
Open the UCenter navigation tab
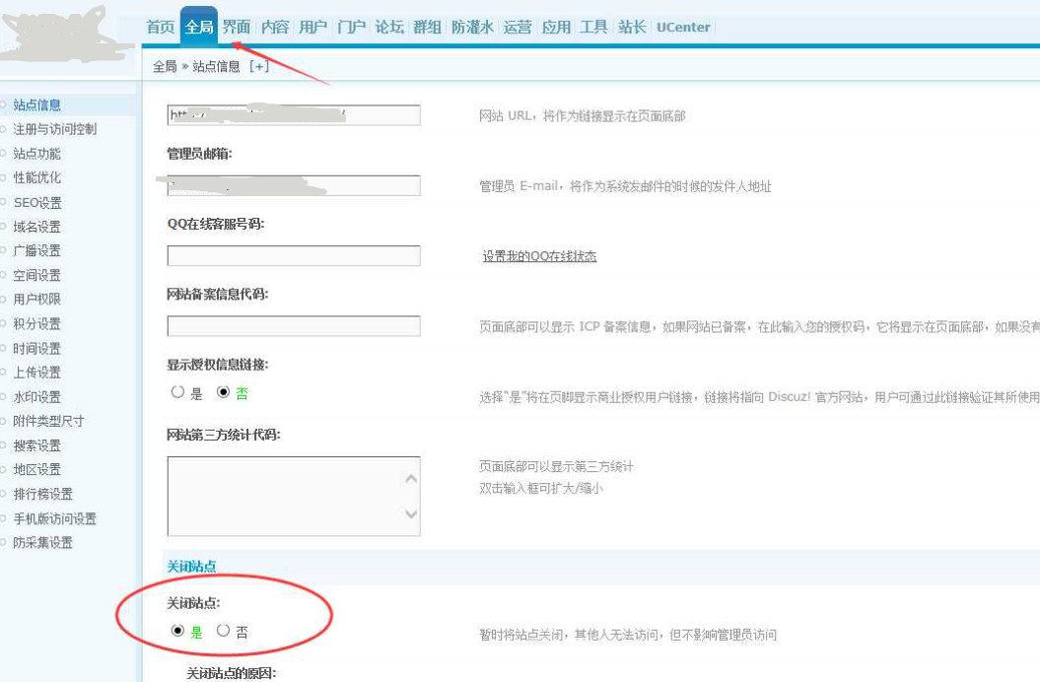pyautogui.click(x=683, y=28)
